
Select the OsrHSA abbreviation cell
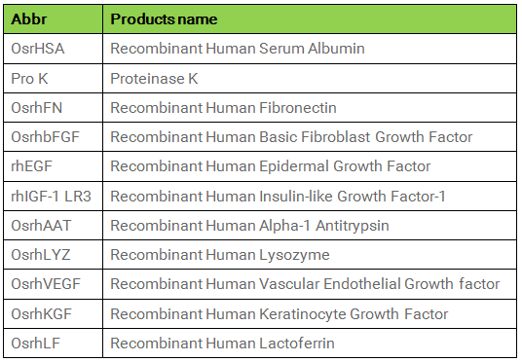click(x=54, y=49)
